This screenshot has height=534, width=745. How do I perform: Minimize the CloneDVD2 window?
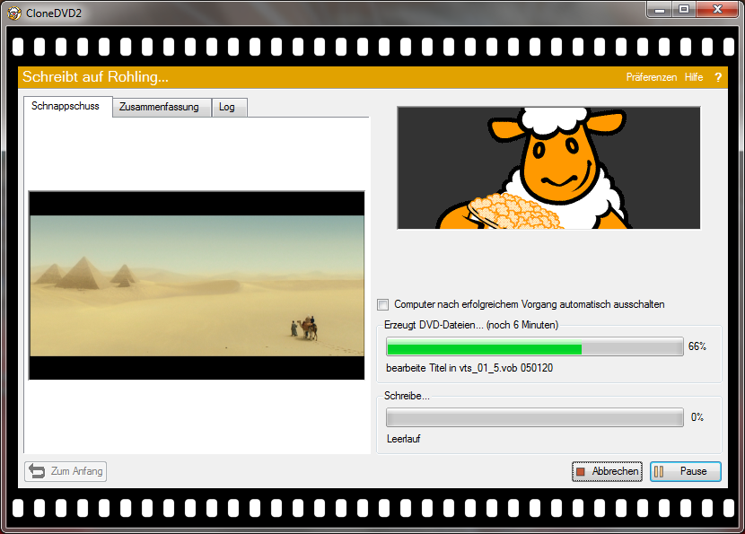point(660,10)
